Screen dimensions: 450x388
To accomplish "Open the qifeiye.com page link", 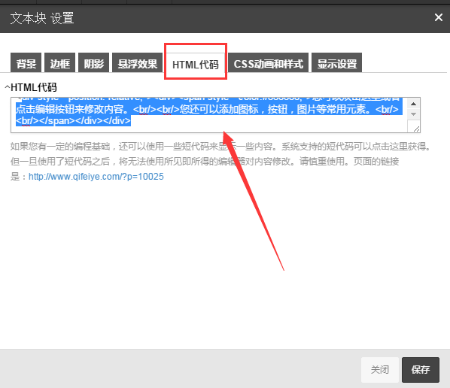I will tap(96, 176).
